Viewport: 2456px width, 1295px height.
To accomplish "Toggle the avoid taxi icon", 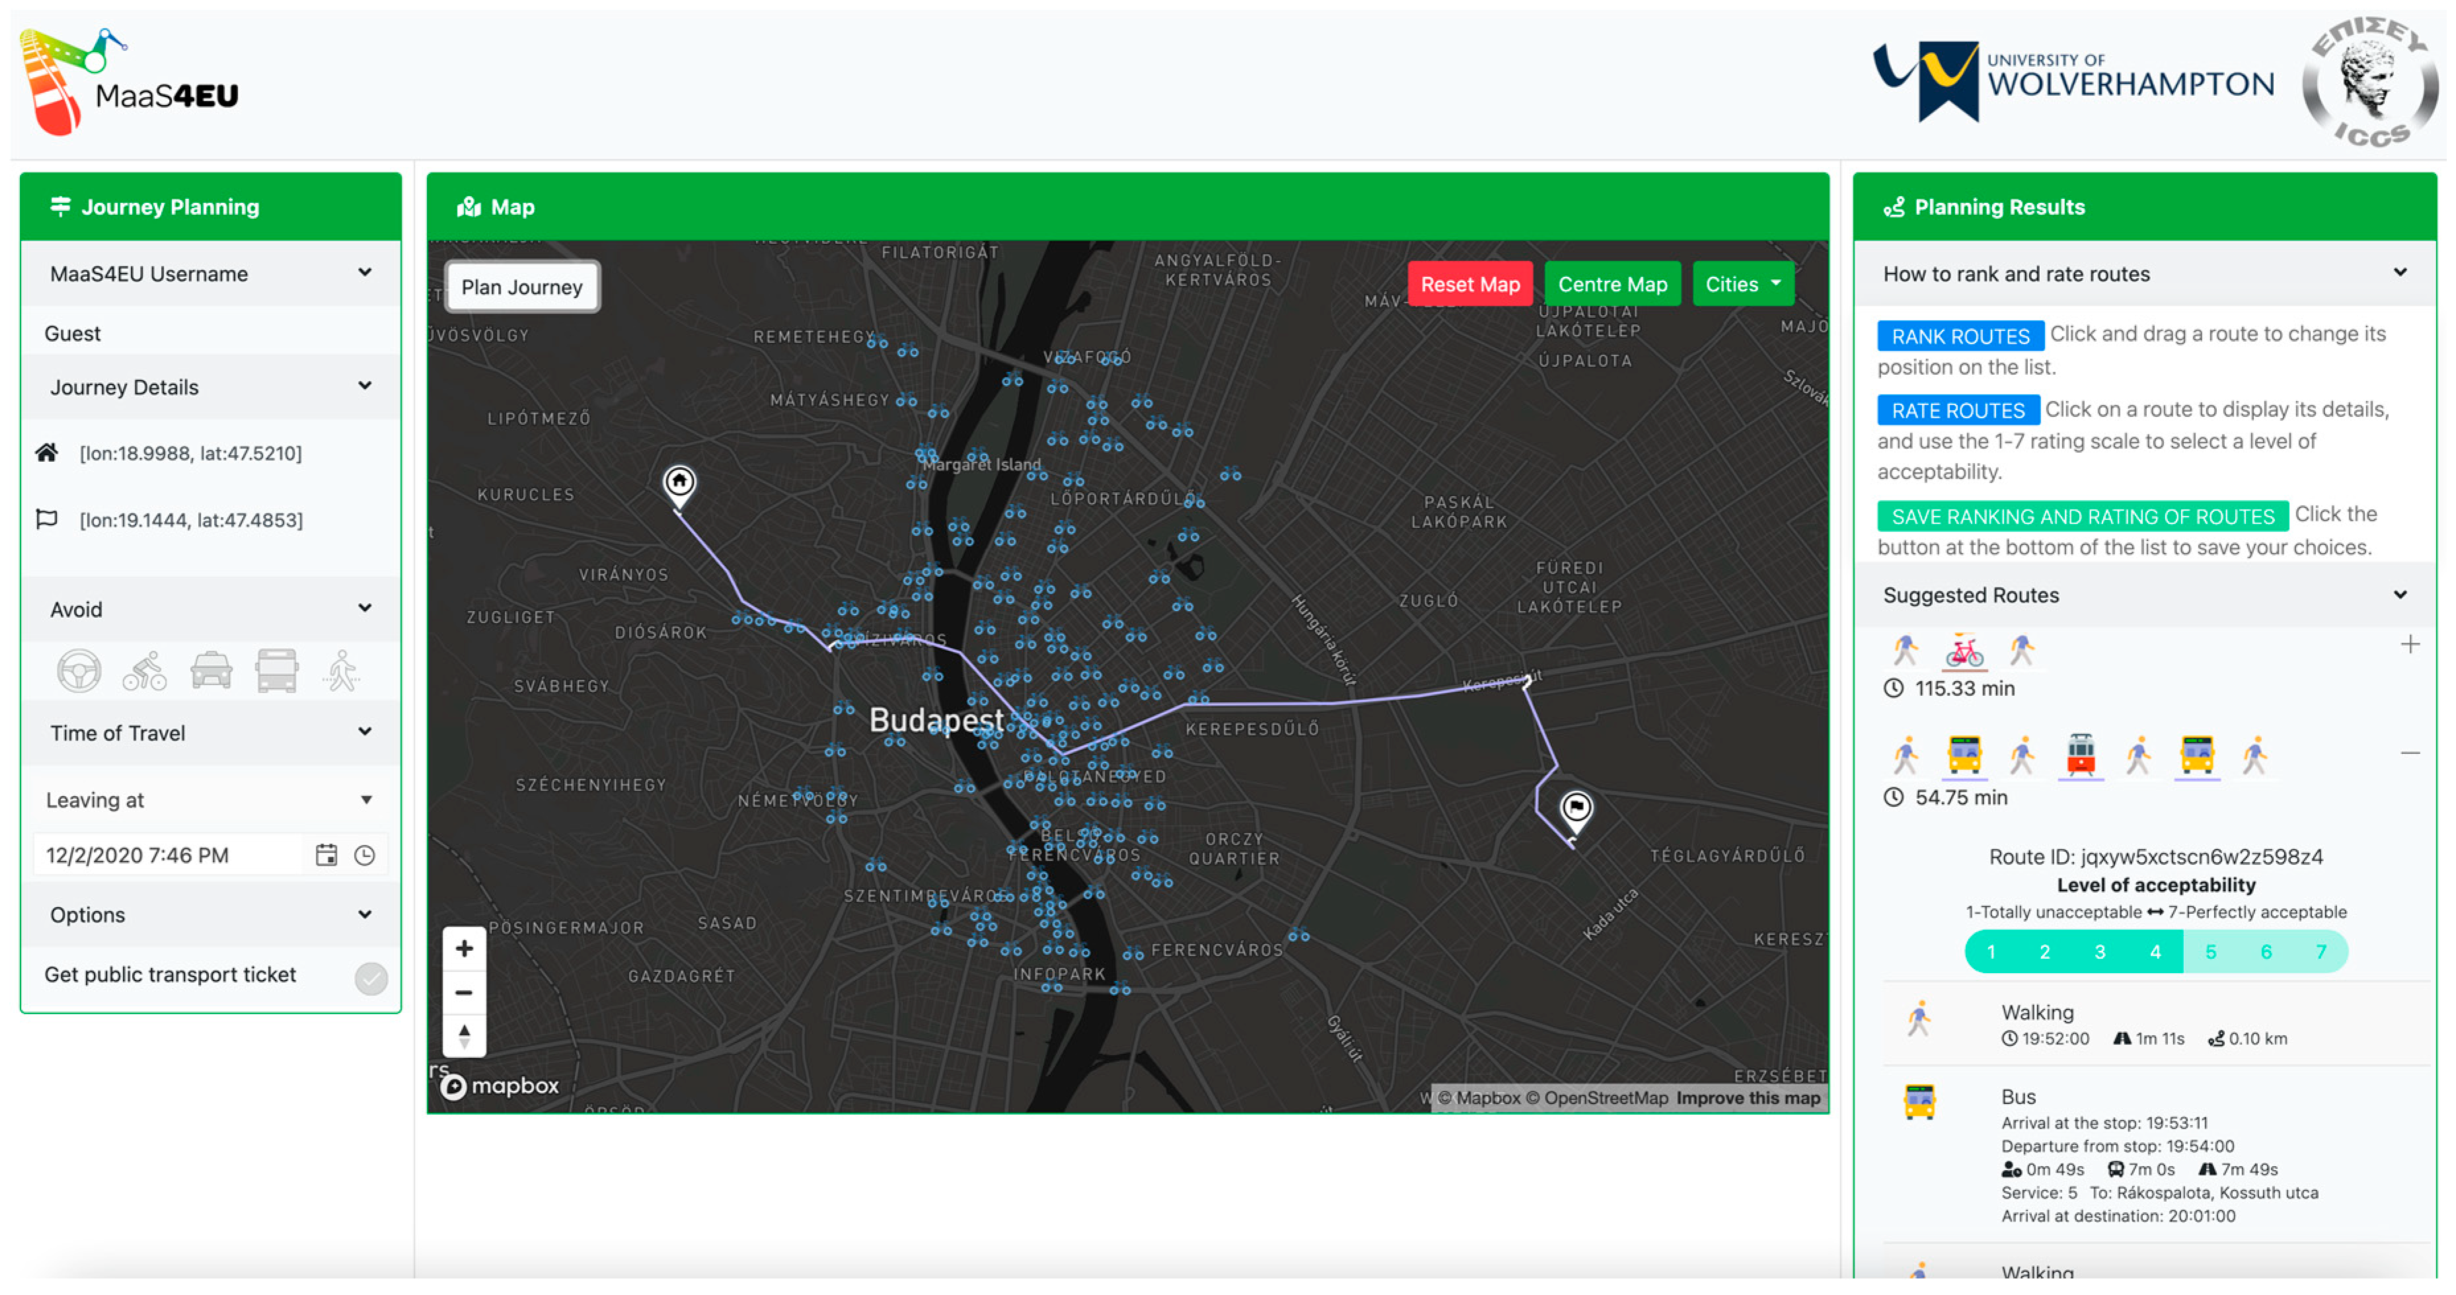I will coord(211,671).
